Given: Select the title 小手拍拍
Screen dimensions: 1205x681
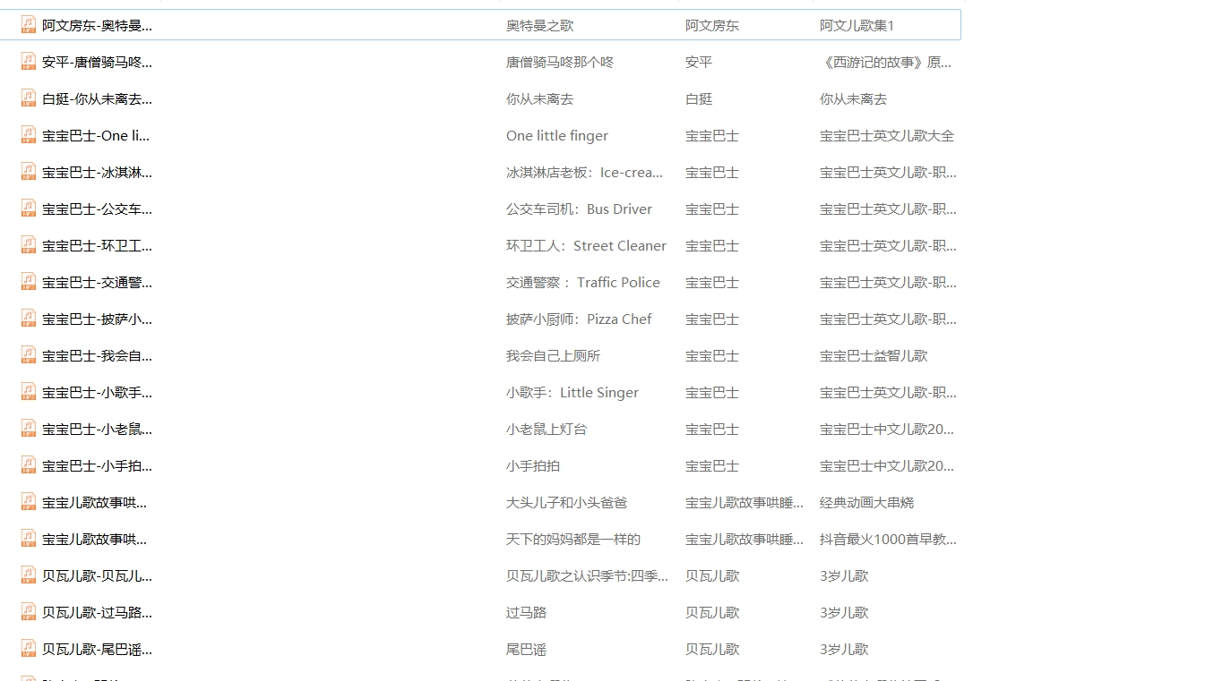Looking at the screenshot, I should 533,466.
